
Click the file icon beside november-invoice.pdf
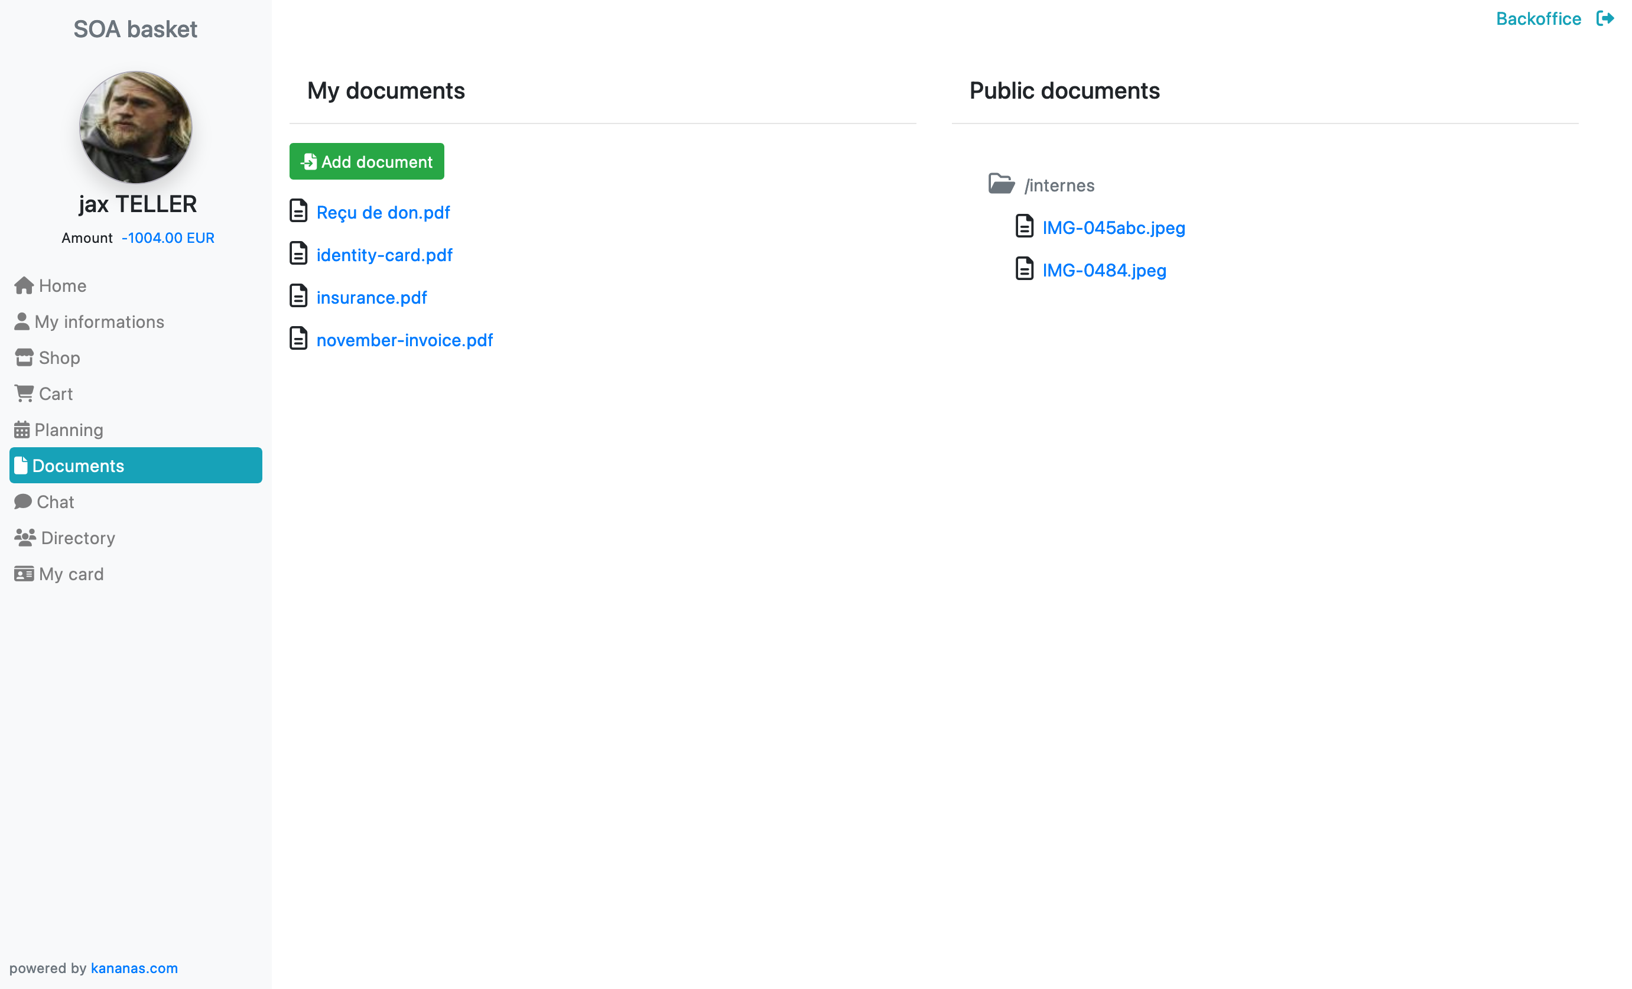(x=298, y=338)
